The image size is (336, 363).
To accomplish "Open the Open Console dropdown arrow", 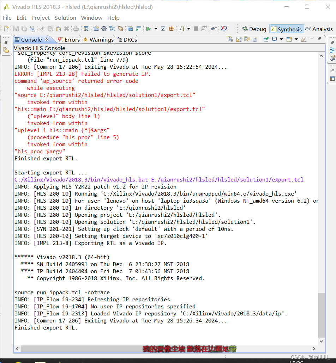I will click(x=296, y=39).
